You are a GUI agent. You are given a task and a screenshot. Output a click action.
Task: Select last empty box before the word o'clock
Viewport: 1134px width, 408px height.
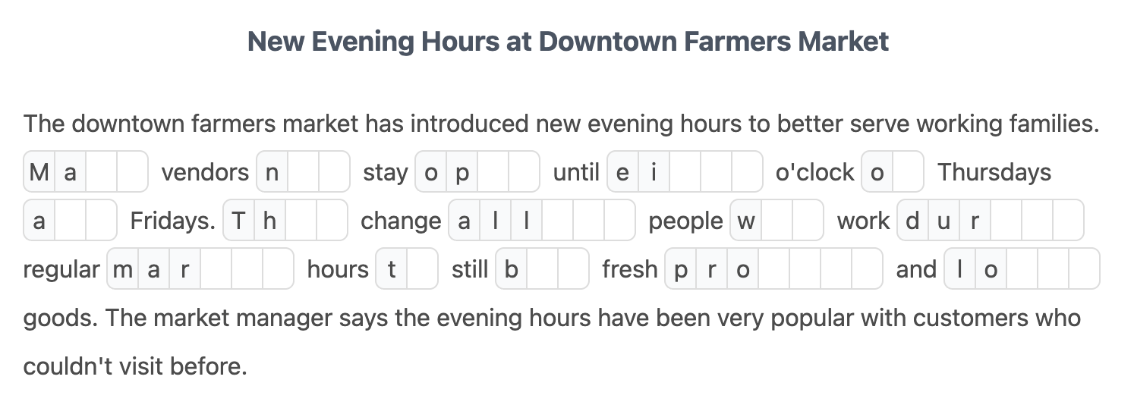tap(747, 172)
